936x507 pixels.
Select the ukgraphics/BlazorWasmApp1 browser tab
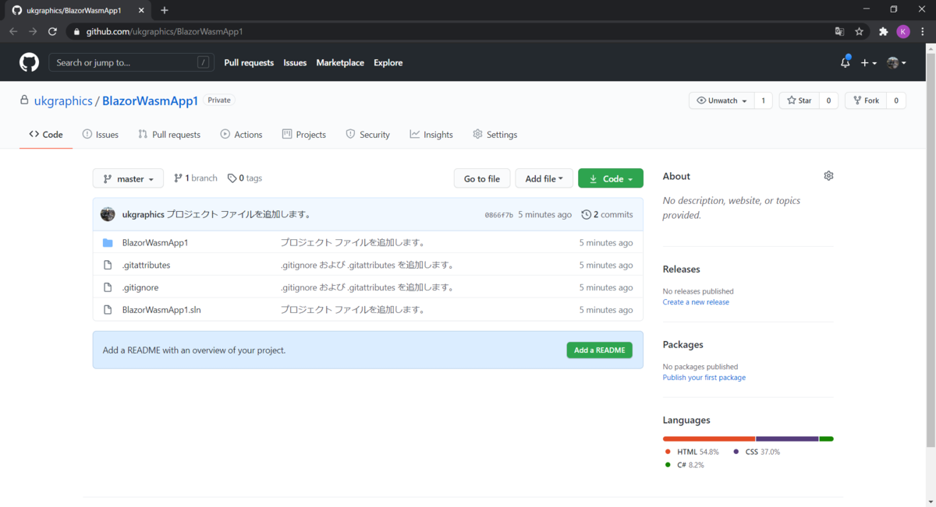click(78, 11)
